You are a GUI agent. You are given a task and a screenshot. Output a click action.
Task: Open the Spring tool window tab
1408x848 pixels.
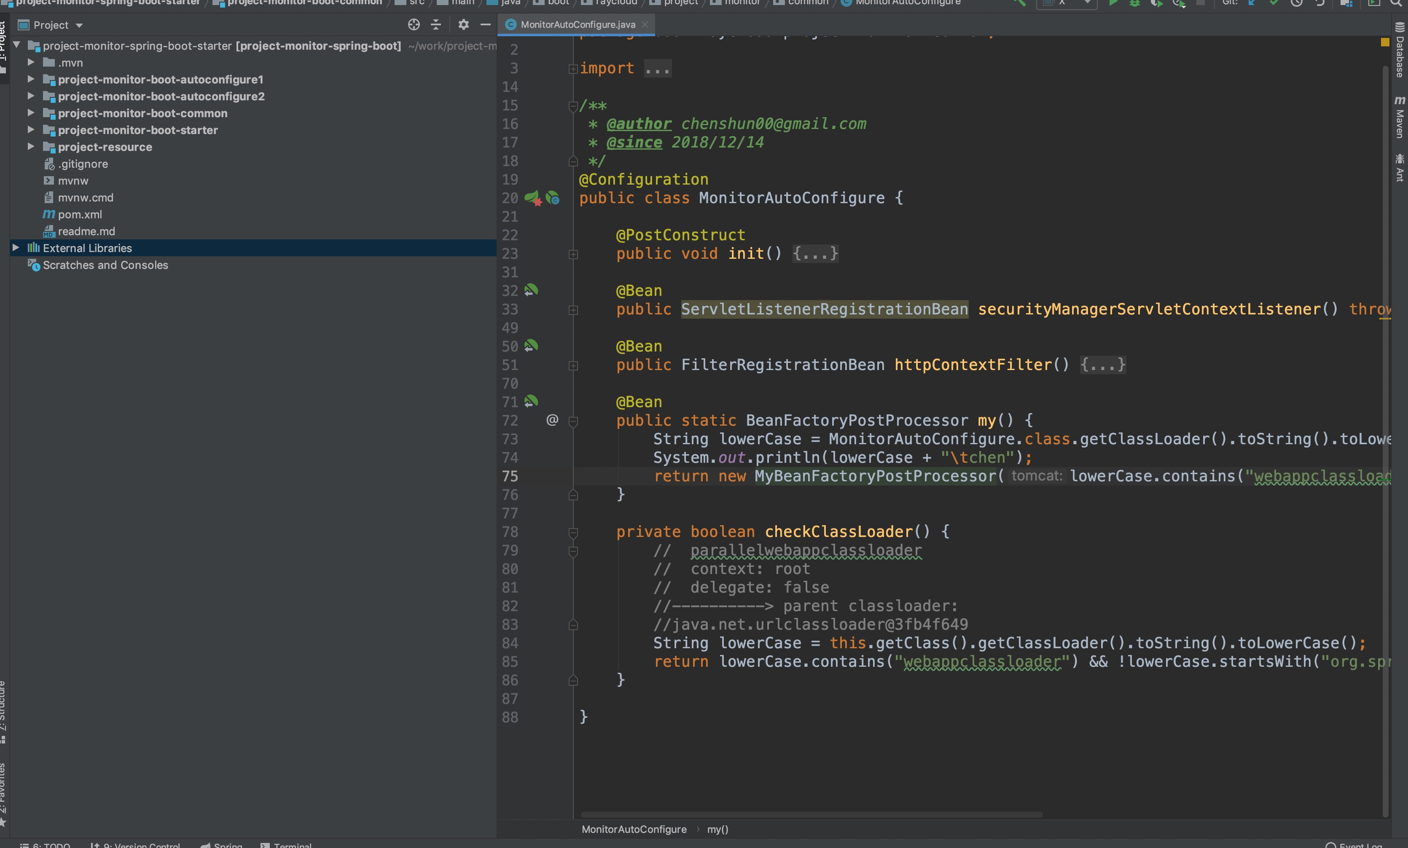(x=222, y=844)
